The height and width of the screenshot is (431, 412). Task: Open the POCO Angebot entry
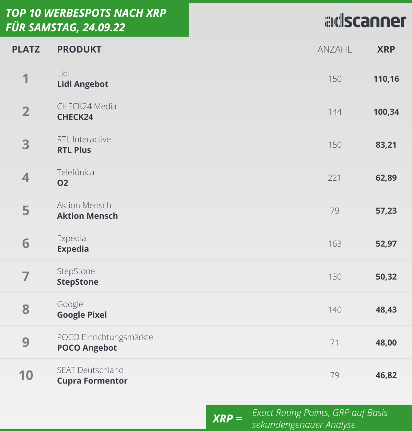coord(87,348)
